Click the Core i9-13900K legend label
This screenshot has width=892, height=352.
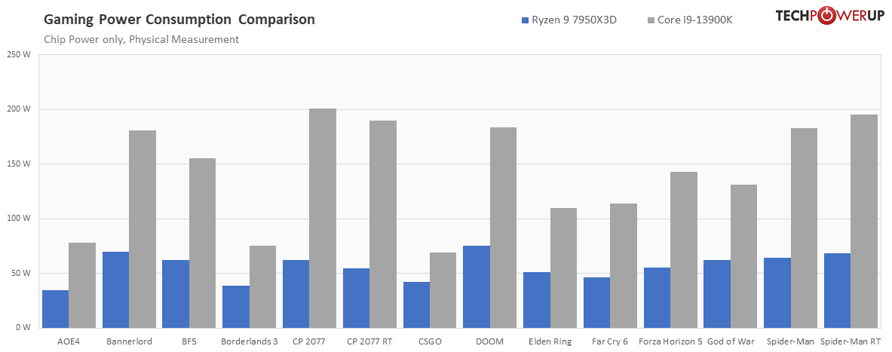tap(695, 20)
